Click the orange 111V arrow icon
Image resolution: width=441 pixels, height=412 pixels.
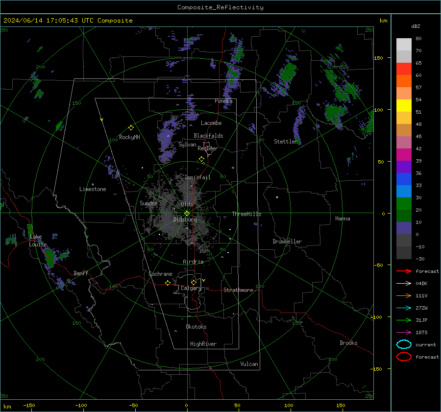click(404, 295)
